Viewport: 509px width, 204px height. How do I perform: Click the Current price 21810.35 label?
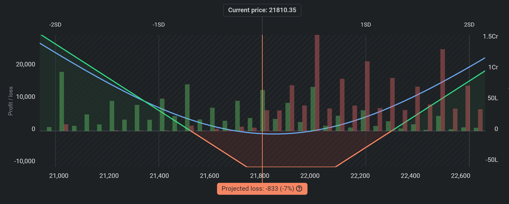coord(262,10)
